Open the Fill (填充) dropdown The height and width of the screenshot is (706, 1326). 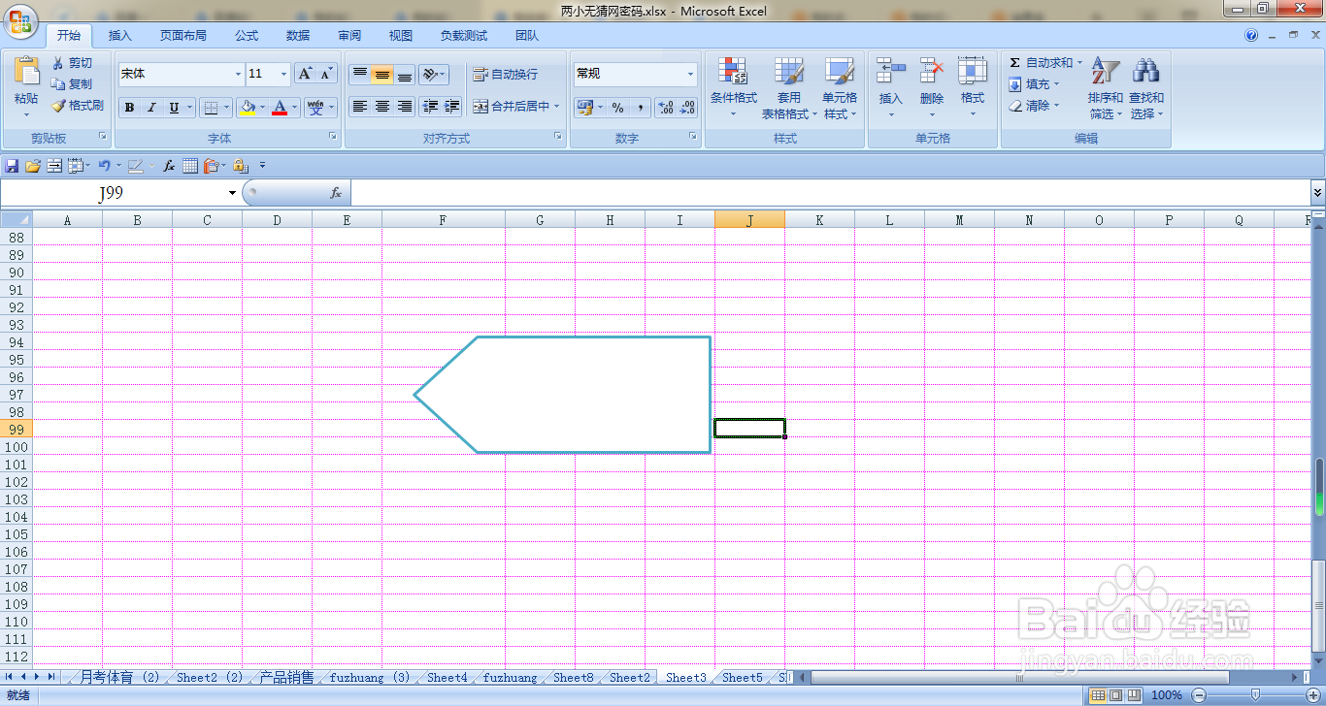1034,84
